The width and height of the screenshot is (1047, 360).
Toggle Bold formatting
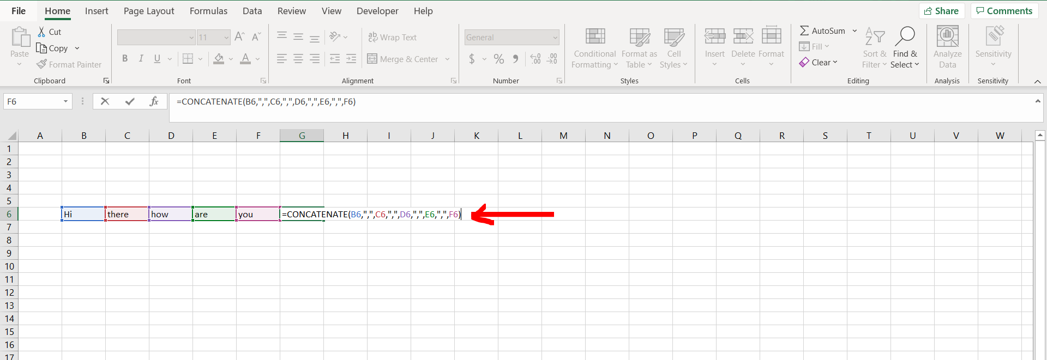pyautogui.click(x=125, y=59)
